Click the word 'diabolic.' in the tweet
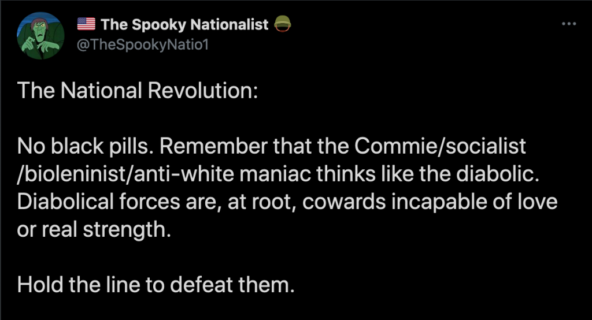592x320 pixels. [498, 174]
